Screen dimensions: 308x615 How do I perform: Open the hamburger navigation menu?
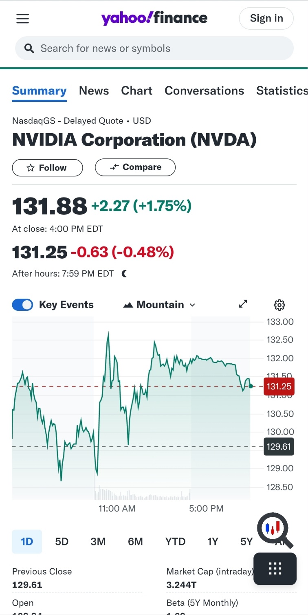click(x=22, y=18)
